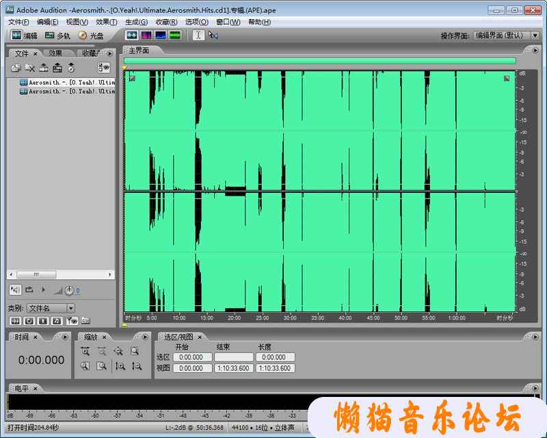The height and width of the screenshot is (438, 547).
Task: Click zoom in horizontally icon
Action: (85, 351)
